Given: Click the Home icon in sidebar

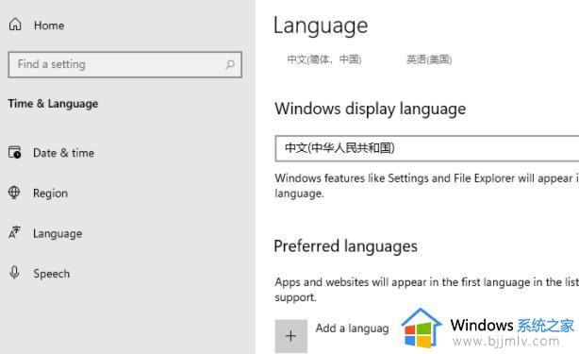Looking at the screenshot, I should pos(15,25).
